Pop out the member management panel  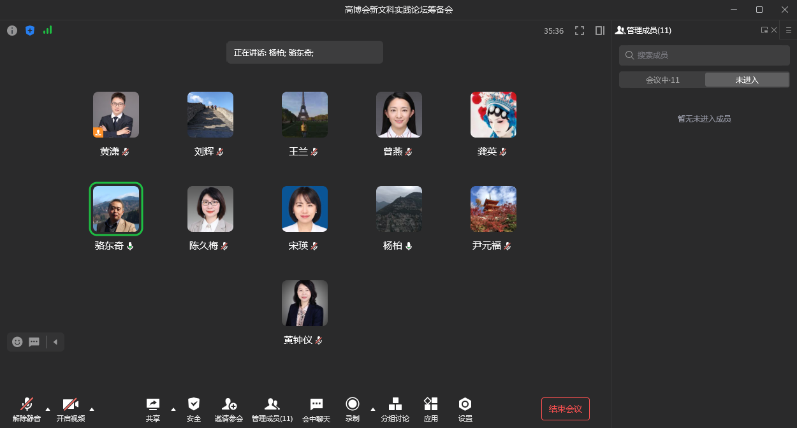click(764, 30)
